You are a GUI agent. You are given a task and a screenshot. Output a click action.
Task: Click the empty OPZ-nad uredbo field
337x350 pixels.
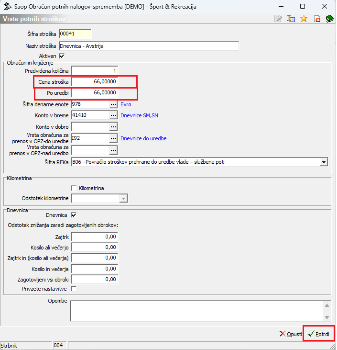coord(90,150)
